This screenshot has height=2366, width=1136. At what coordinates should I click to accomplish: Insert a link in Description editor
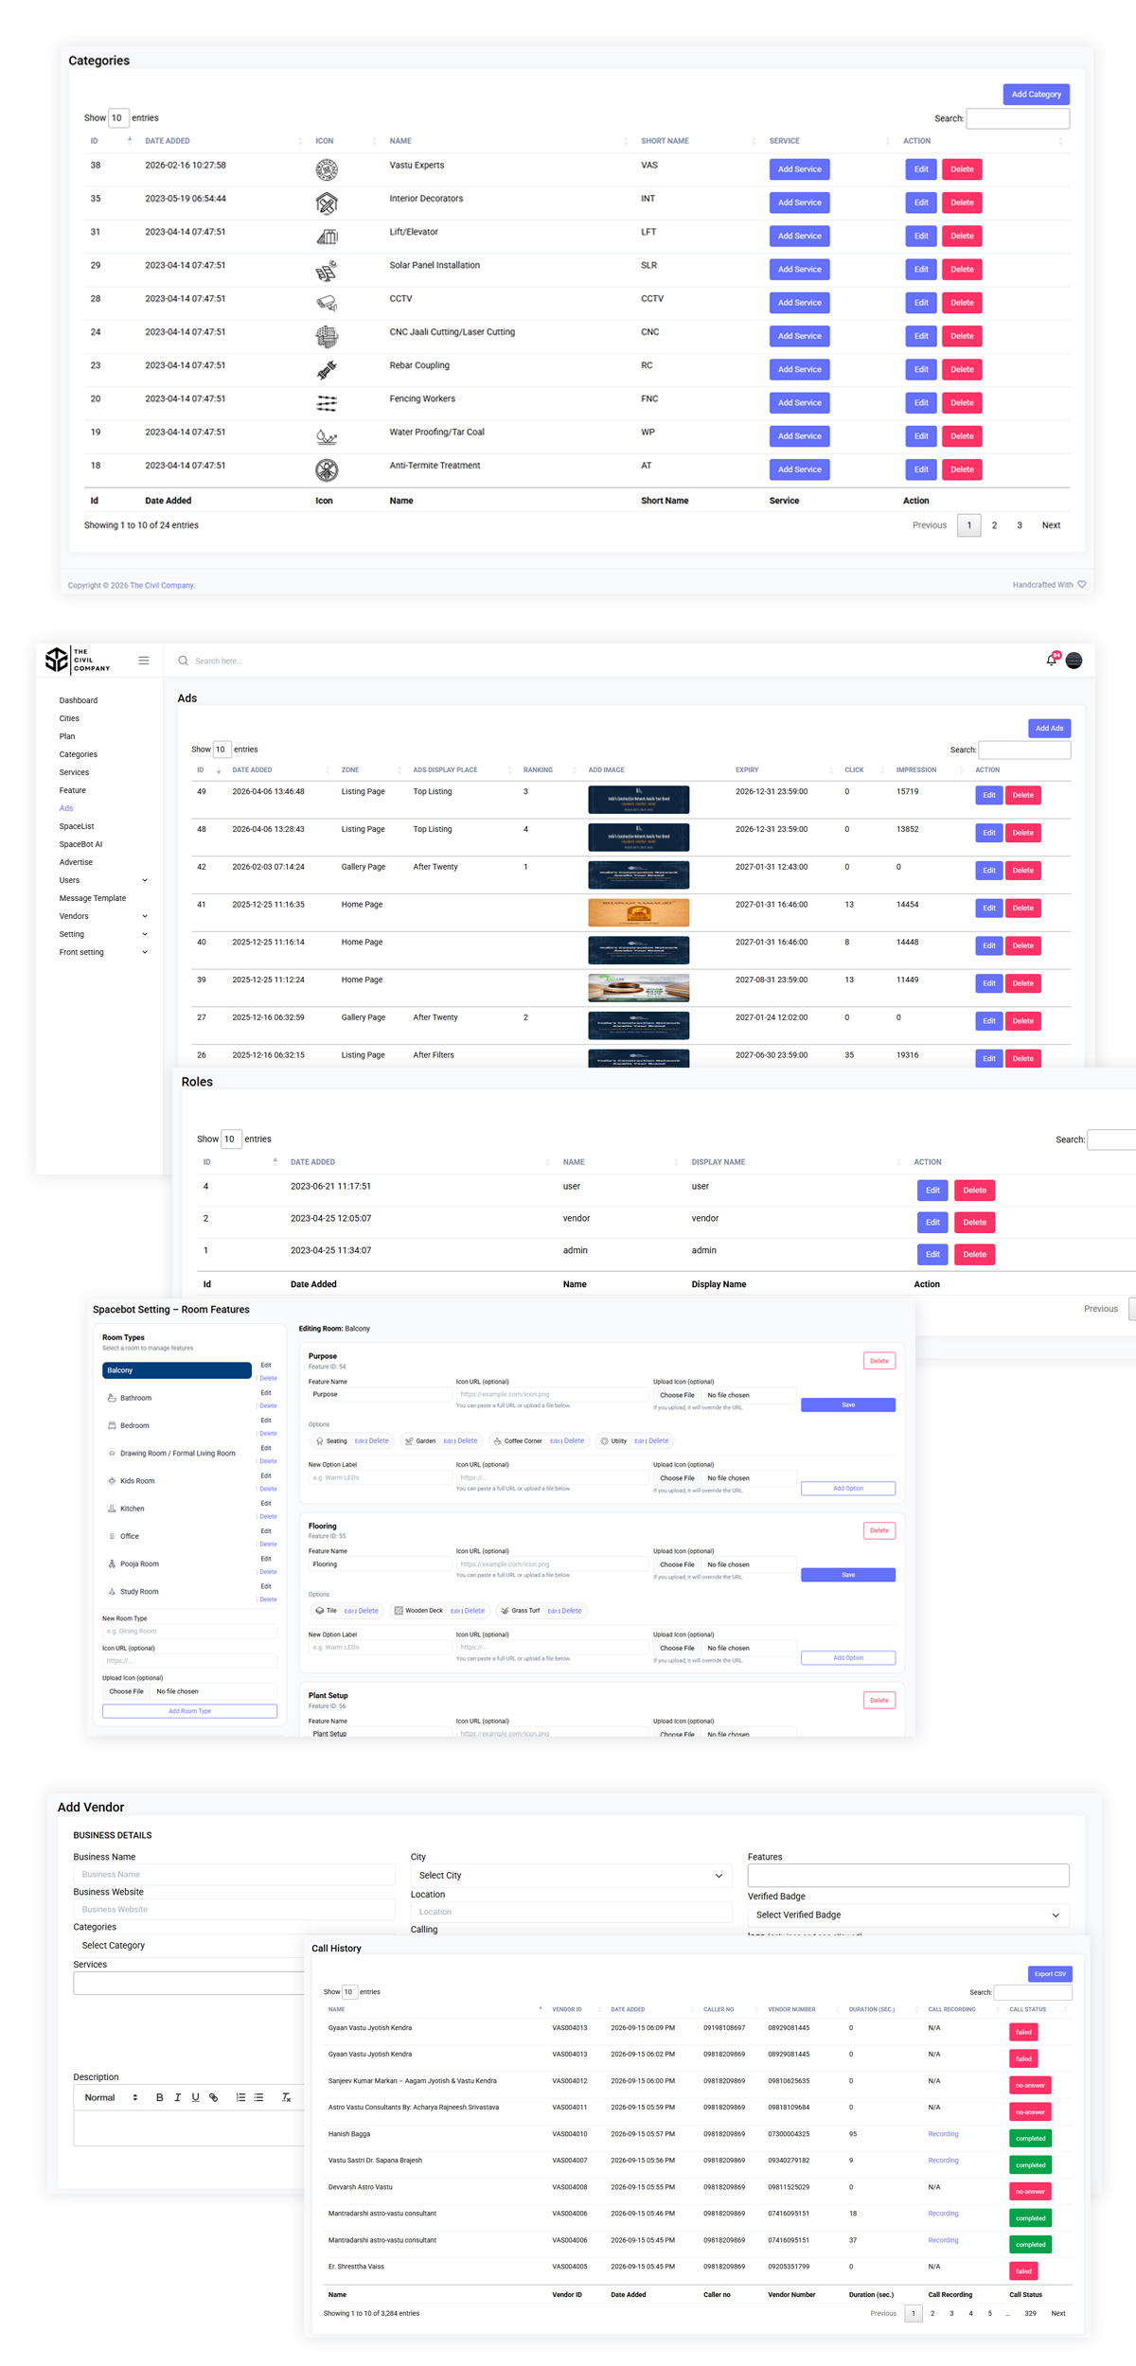point(214,2098)
